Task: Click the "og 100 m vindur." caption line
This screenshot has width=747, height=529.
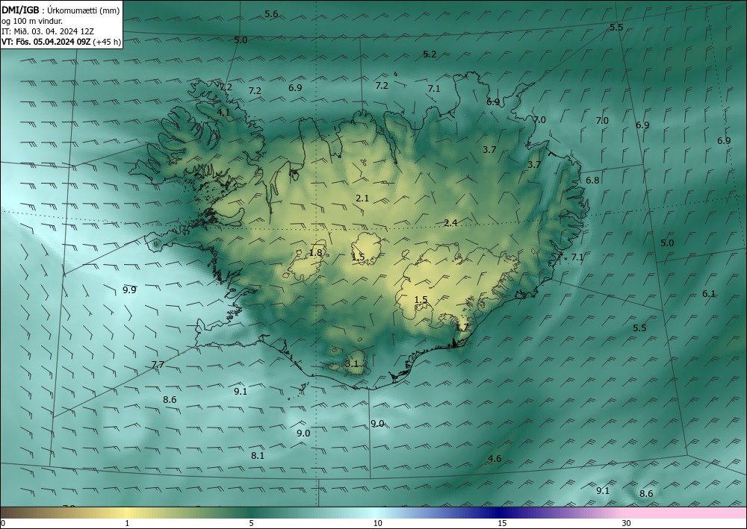Action: pyautogui.click(x=32, y=20)
